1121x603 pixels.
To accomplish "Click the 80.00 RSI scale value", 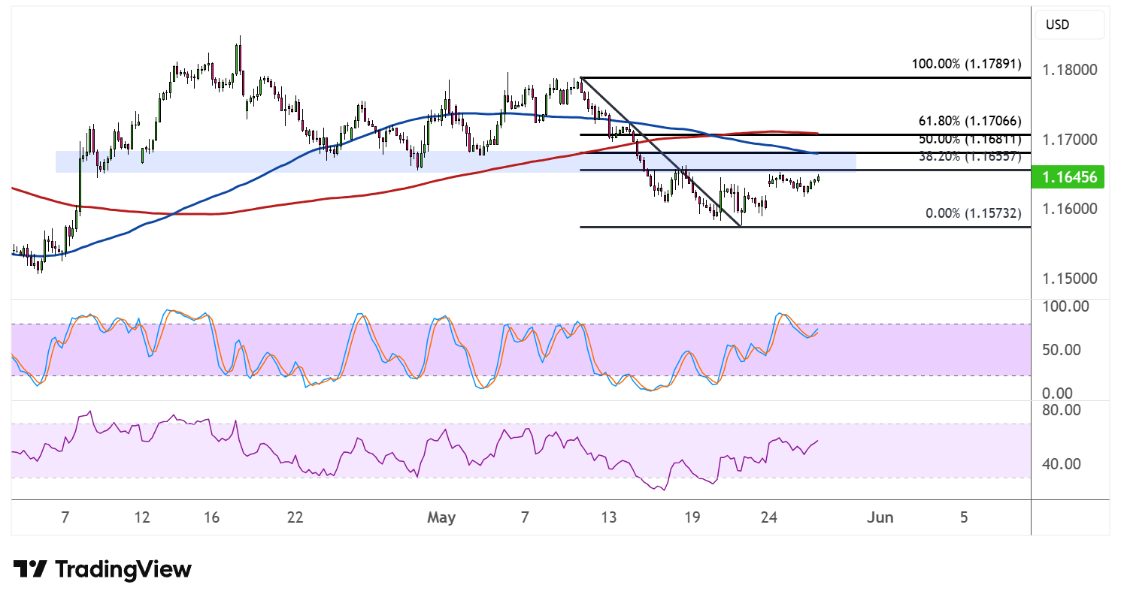I will point(1062,410).
